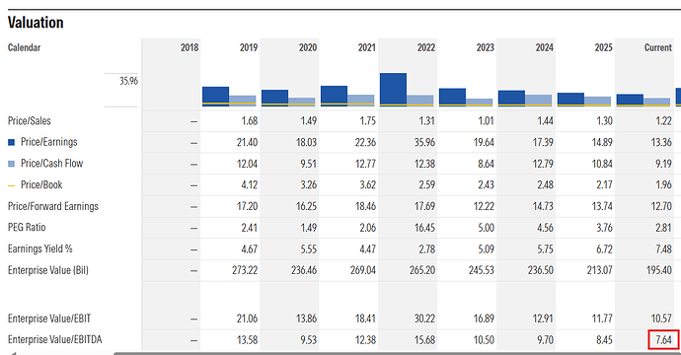Click EV/EBIT 2022 value 30.22
Screen dimensions: 681x355
(424, 319)
